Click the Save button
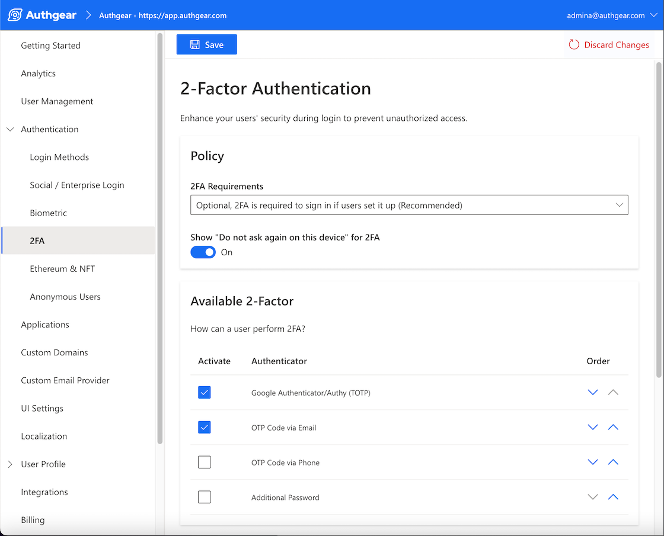 [x=206, y=44]
